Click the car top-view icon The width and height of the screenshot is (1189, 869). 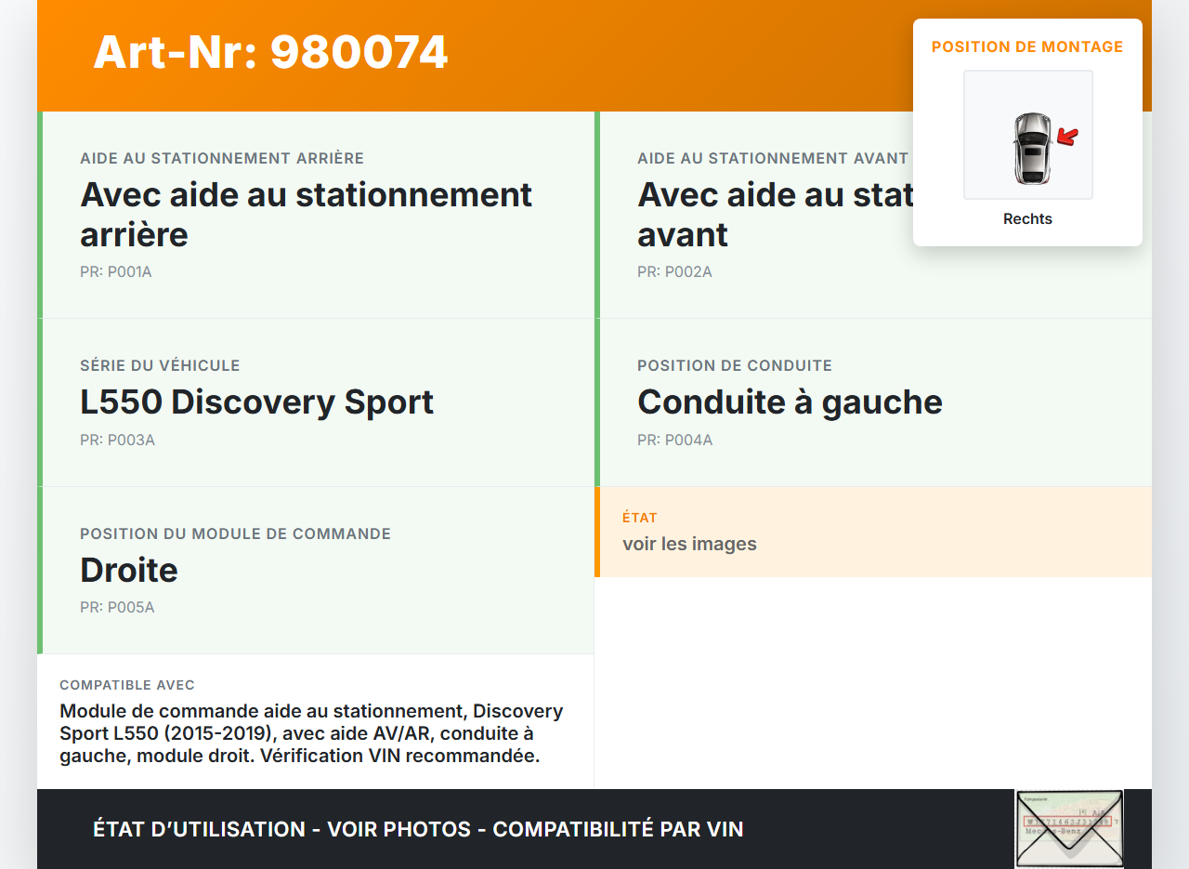click(x=1031, y=148)
